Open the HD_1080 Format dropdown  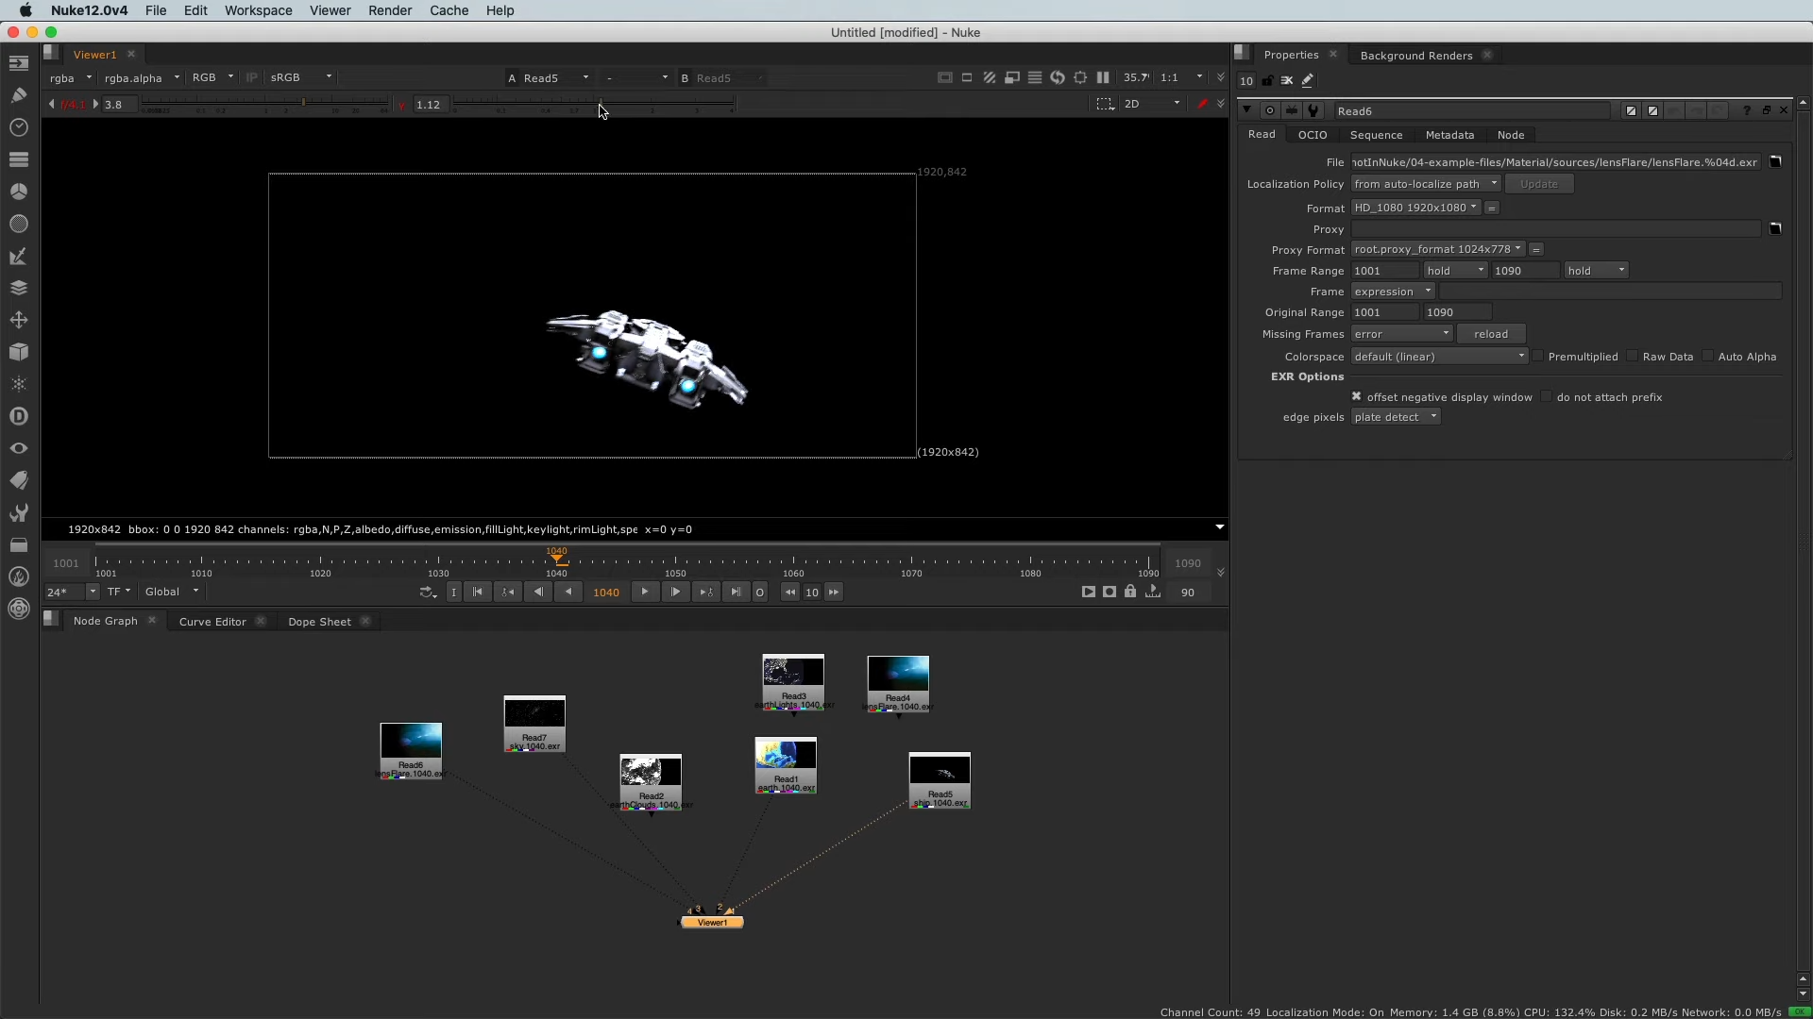click(1415, 208)
